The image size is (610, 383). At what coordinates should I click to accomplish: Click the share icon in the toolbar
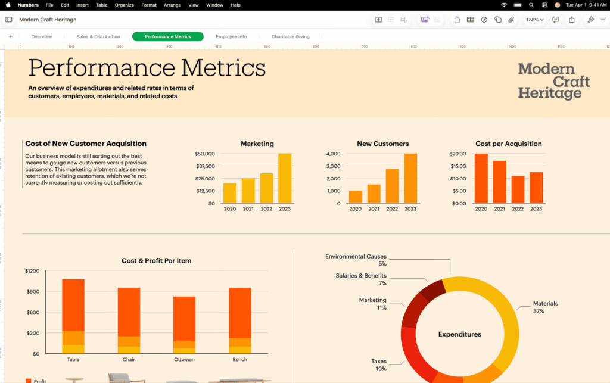coord(572,20)
